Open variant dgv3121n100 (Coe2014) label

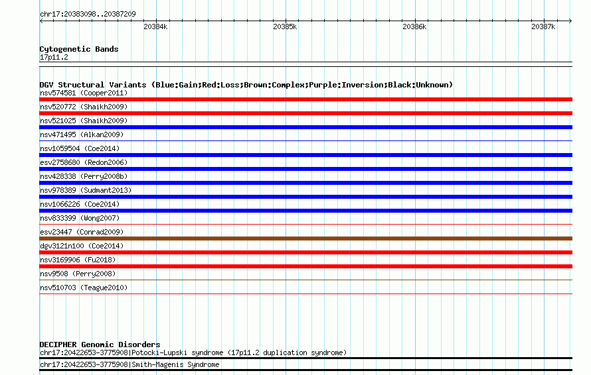click(x=82, y=246)
